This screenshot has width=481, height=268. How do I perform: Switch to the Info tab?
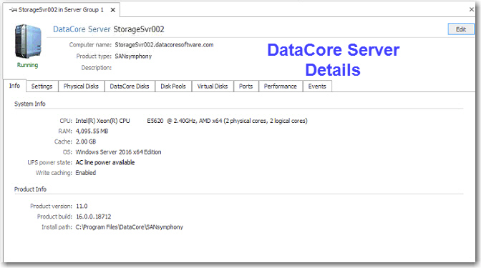[15, 86]
